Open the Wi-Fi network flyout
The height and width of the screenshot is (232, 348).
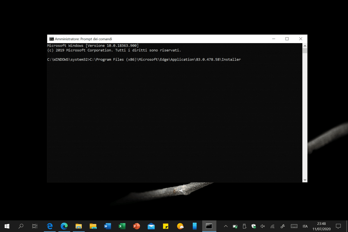coord(272,226)
